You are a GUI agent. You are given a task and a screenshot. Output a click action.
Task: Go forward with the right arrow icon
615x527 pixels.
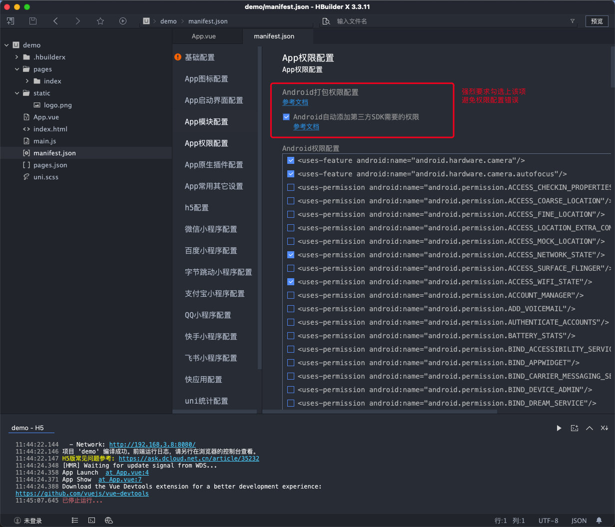pyautogui.click(x=77, y=21)
